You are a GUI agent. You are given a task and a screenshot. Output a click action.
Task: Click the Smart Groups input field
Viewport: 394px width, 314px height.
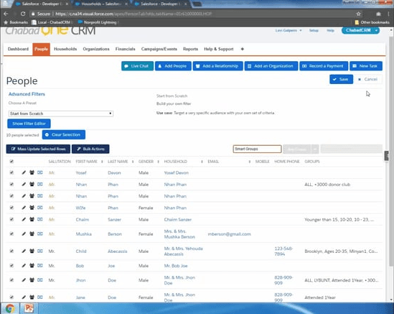pyautogui.click(x=257, y=149)
